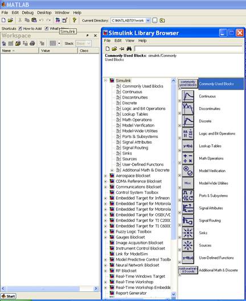
Task: Expand the Aerospace Blockset node
Action: [105, 176]
